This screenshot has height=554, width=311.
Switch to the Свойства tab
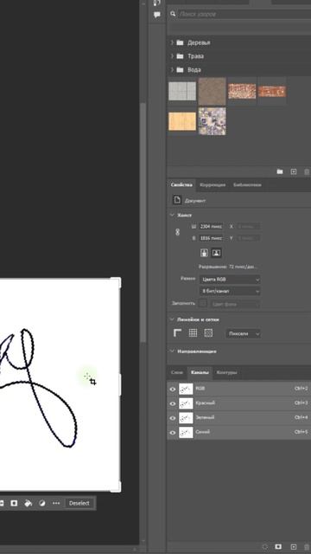[x=181, y=184]
